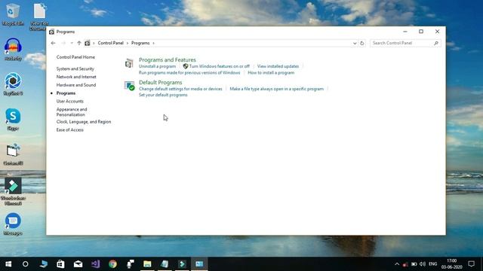
Task: Show hidden system tray icons
Action: [x=397, y=264]
